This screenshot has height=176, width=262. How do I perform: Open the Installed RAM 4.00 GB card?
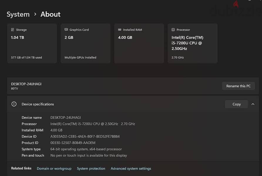(139, 43)
